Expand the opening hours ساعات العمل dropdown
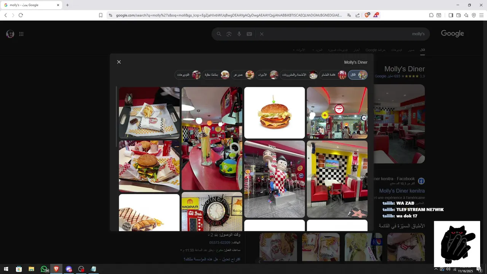The image size is (487, 274). coord(181,250)
